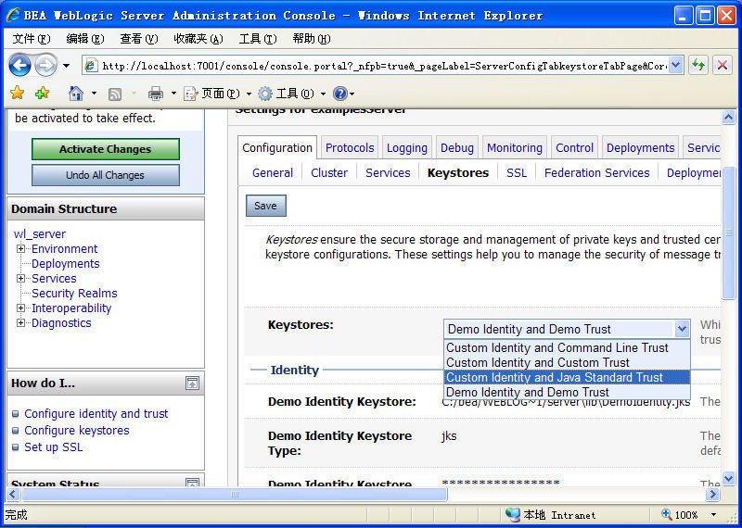Click the Print icon in toolbar
Screen dimensions: 742x528
(x=155, y=94)
